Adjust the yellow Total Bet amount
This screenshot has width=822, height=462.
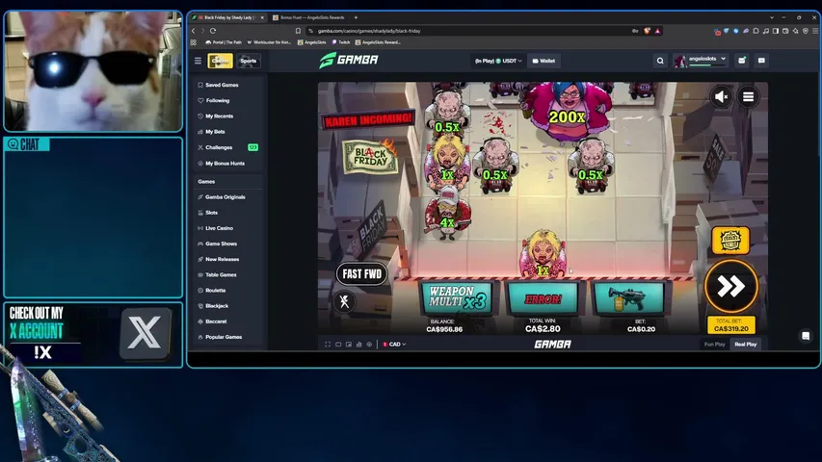click(731, 325)
